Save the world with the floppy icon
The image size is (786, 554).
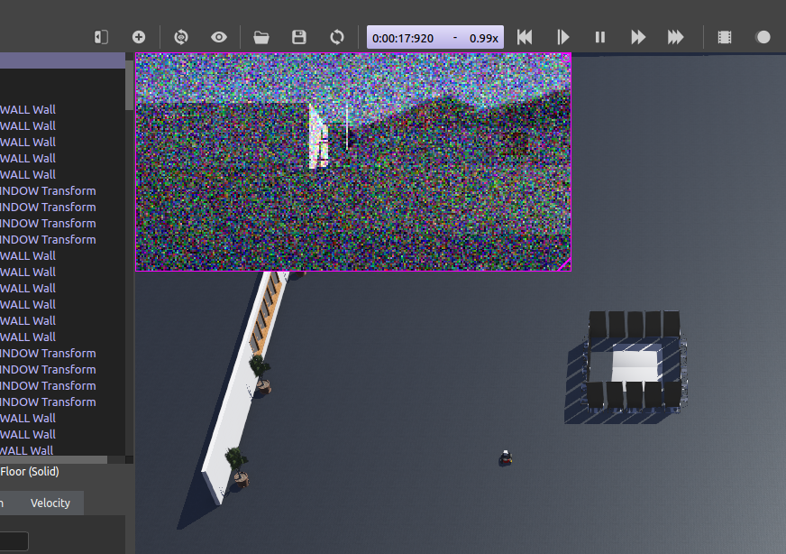pyautogui.click(x=299, y=37)
